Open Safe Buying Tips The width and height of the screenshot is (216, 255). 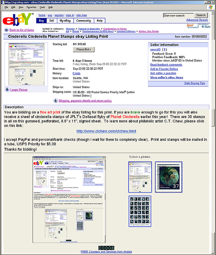[195, 83]
